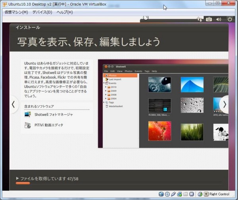
Task: Click the host key arrow icon
Action: (x=206, y=194)
